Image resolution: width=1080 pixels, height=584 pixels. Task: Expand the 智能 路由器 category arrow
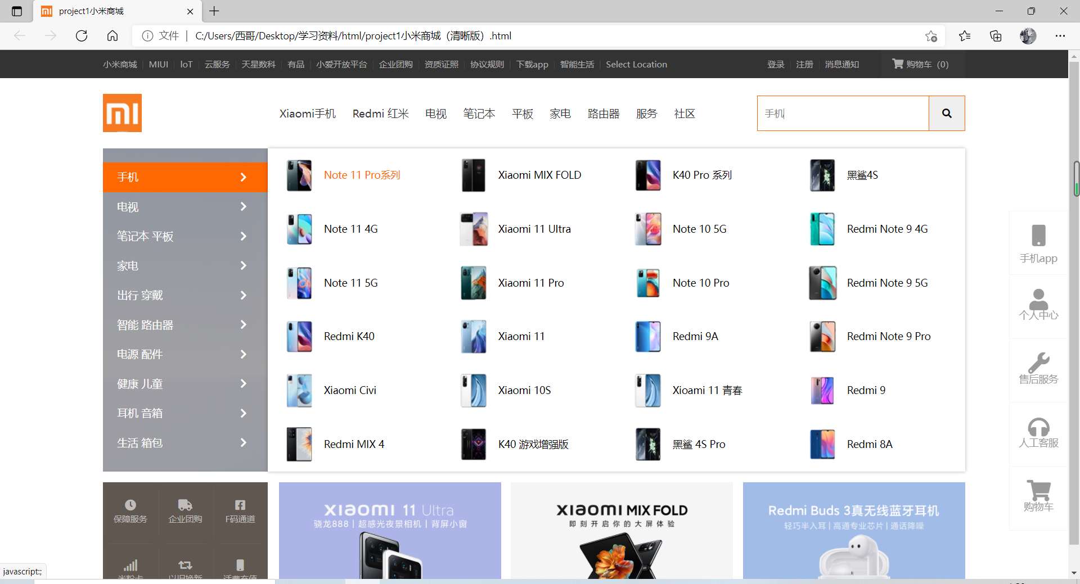click(x=244, y=324)
